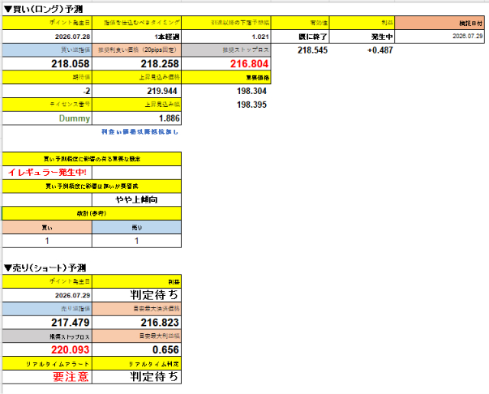Image resolution: width=489 pixels, height=394 pixels.
Task: Select the value 1.021 cell
Action: pos(226,36)
